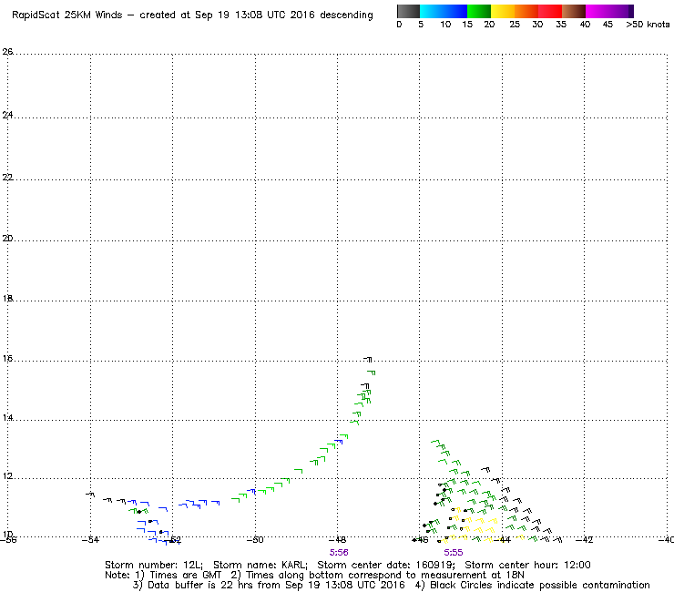Click the topmost black wind barb near 16N
Viewport: 674px width, 592px height.
tap(368, 359)
